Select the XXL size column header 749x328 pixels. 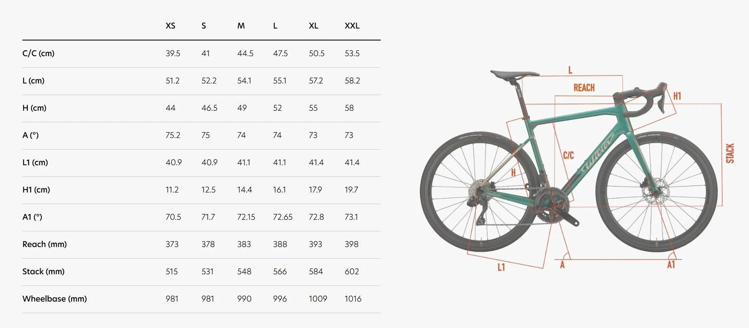pyautogui.click(x=352, y=26)
